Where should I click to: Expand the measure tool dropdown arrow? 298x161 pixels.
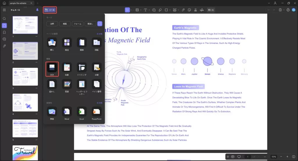(178, 10)
